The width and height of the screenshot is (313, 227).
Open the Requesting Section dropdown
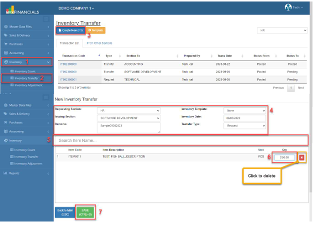coord(129,110)
